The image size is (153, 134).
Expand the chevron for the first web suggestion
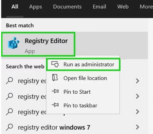click(x=137, y=81)
